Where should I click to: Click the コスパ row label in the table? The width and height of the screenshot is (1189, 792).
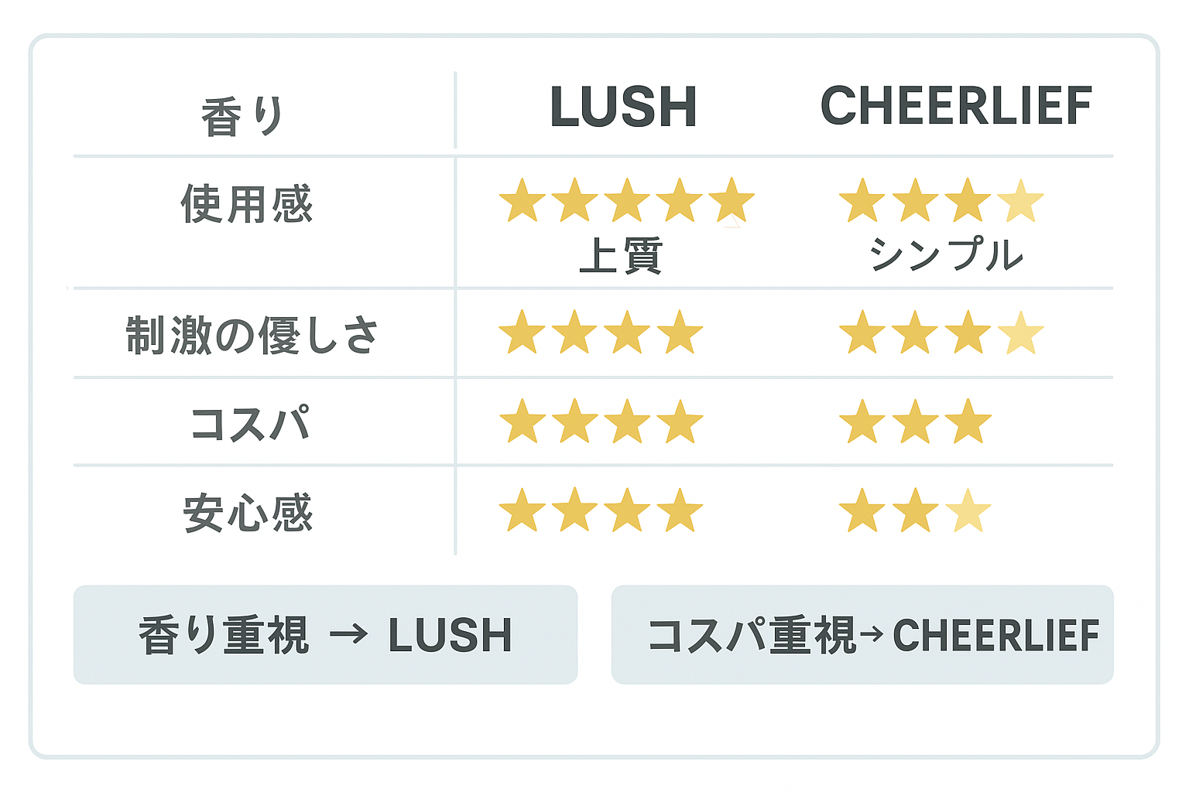(x=249, y=424)
